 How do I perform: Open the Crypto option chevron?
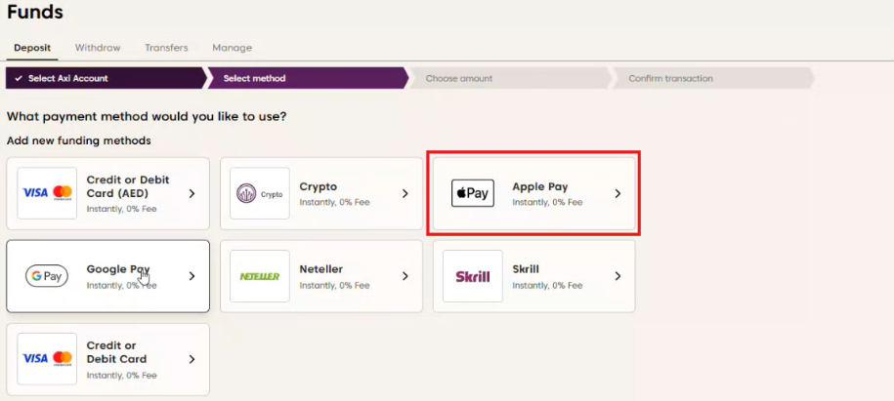[404, 193]
